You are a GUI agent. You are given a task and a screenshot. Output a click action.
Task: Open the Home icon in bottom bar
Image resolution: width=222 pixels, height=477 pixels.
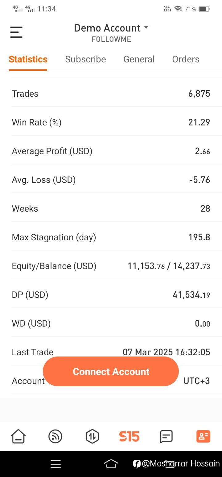tap(18, 437)
